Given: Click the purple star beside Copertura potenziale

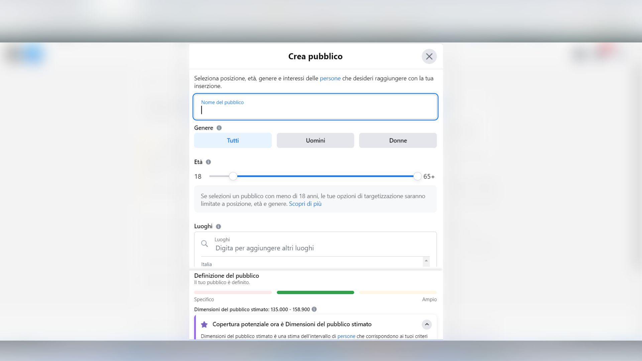Looking at the screenshot, I should click(204, 324).
